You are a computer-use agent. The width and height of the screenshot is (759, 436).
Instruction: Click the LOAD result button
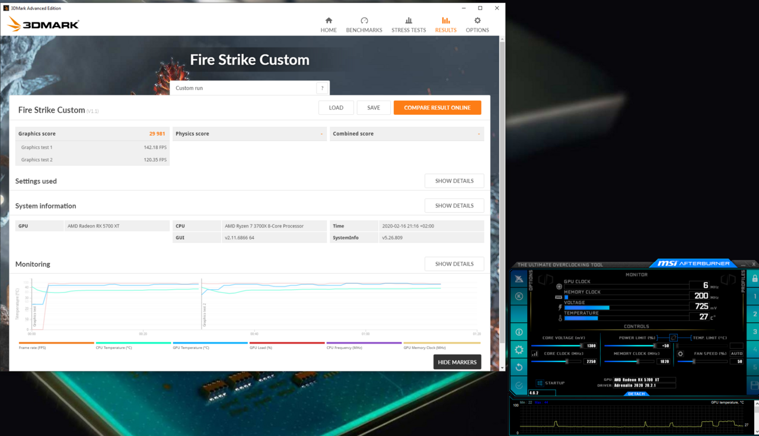[x=336, y=108]
